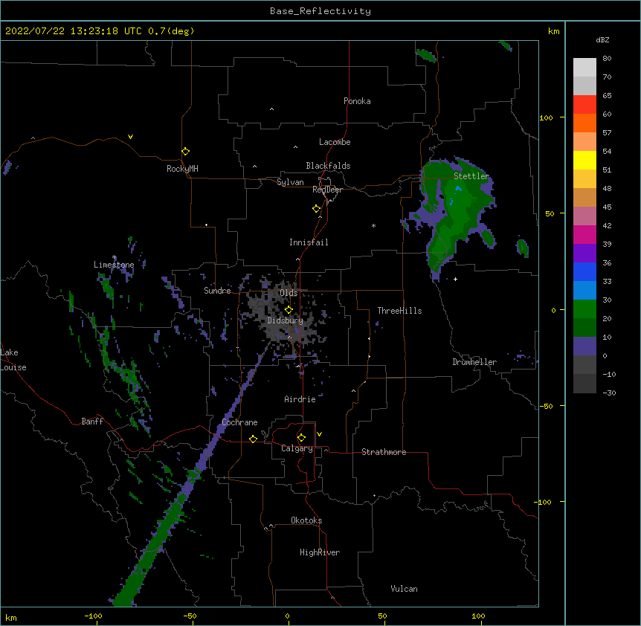
Task: Click the RedDeer city label
Action: click(x=327, y=190)
